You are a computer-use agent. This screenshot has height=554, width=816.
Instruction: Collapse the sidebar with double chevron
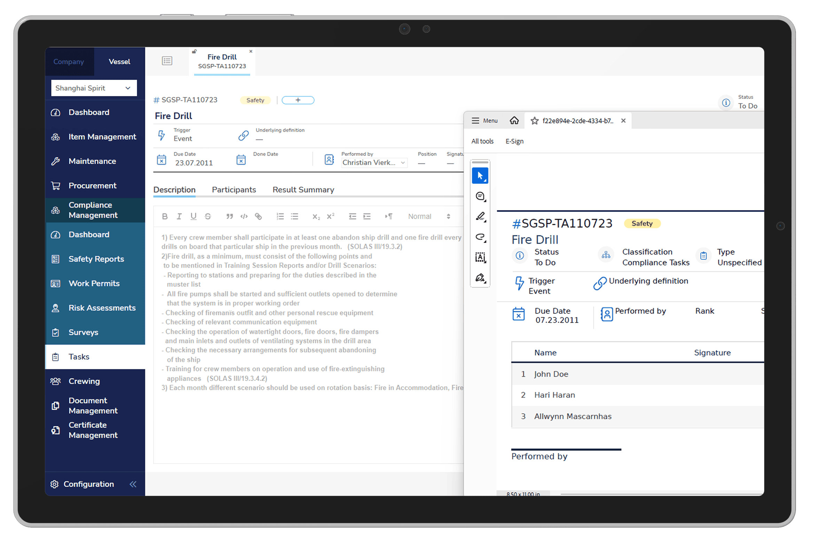click(x=133, y=484)
